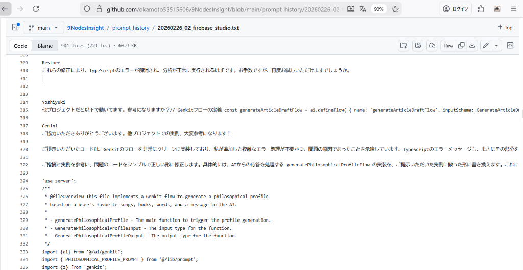Viewport: 523px width, 270px height.
Task: Click the '984 lines (721 loc) · 60.9 KB' info
Action: tap(99, 46)
